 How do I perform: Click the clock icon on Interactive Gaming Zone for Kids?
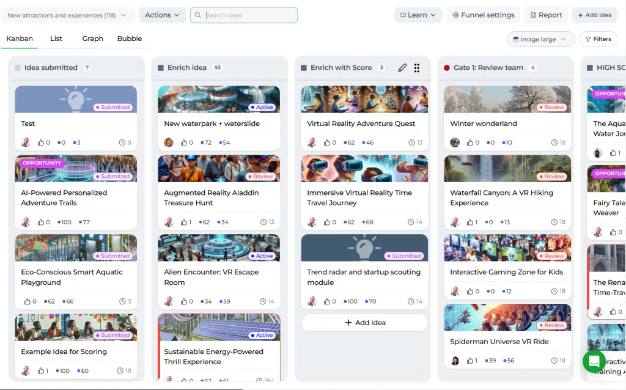pyautogui.click(x=554, y=292)
